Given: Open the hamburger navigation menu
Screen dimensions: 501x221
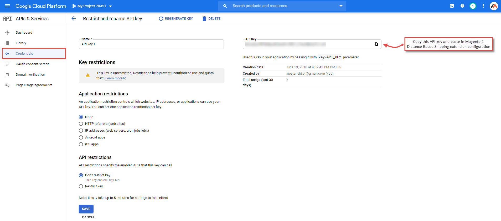Looking at the screenshot, I should click(x=7, y=6).
